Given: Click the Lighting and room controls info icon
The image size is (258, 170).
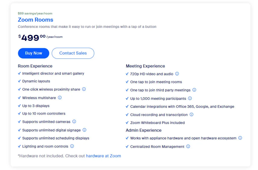Looking at the screenshot, I should click(x=72, y=146).
